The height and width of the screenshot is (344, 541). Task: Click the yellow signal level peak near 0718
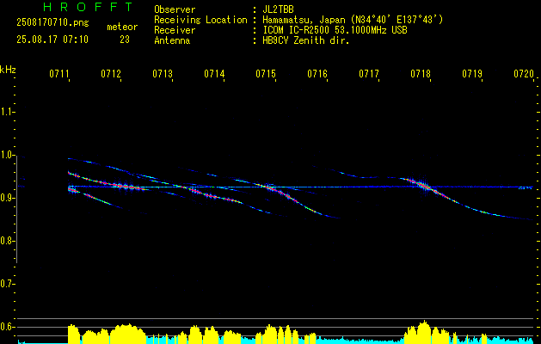424,332
